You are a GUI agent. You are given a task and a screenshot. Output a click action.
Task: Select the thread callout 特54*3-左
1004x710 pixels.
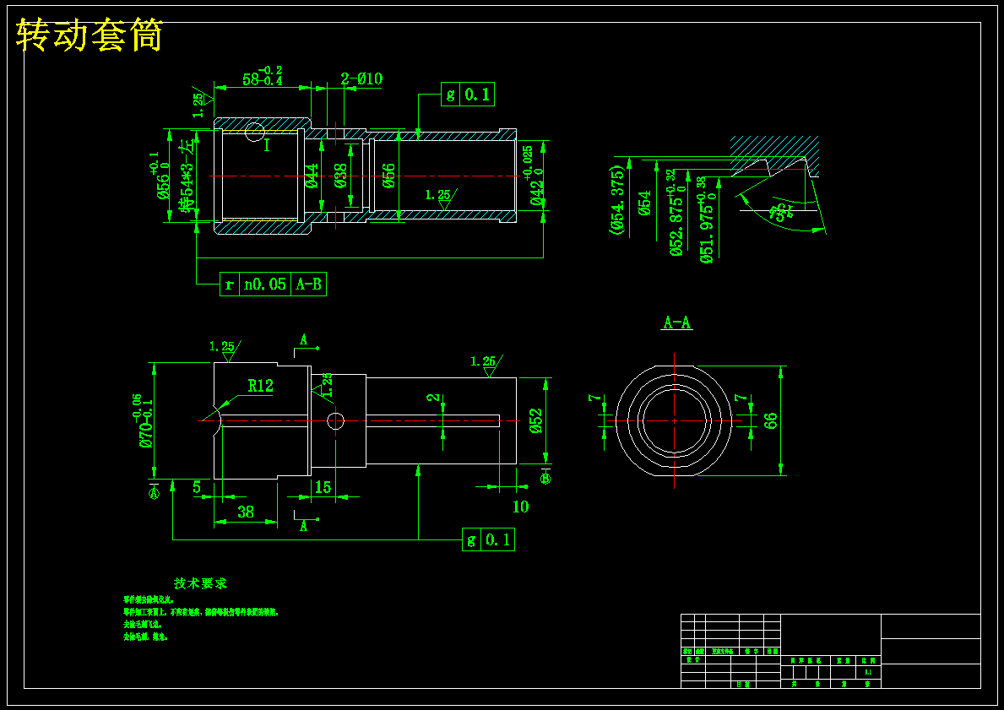click(187, 176)
